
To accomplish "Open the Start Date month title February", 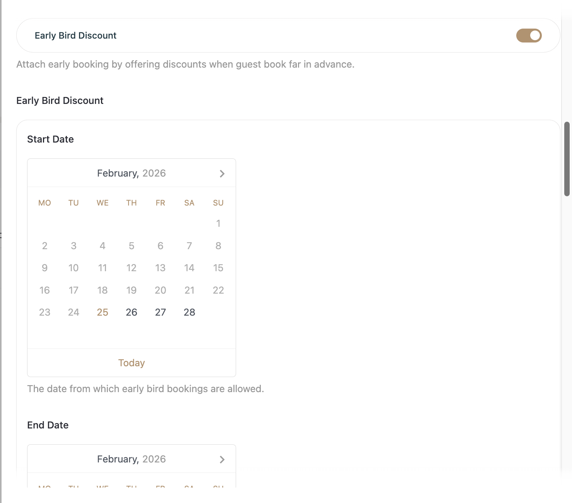I will (x=118, y=173).
